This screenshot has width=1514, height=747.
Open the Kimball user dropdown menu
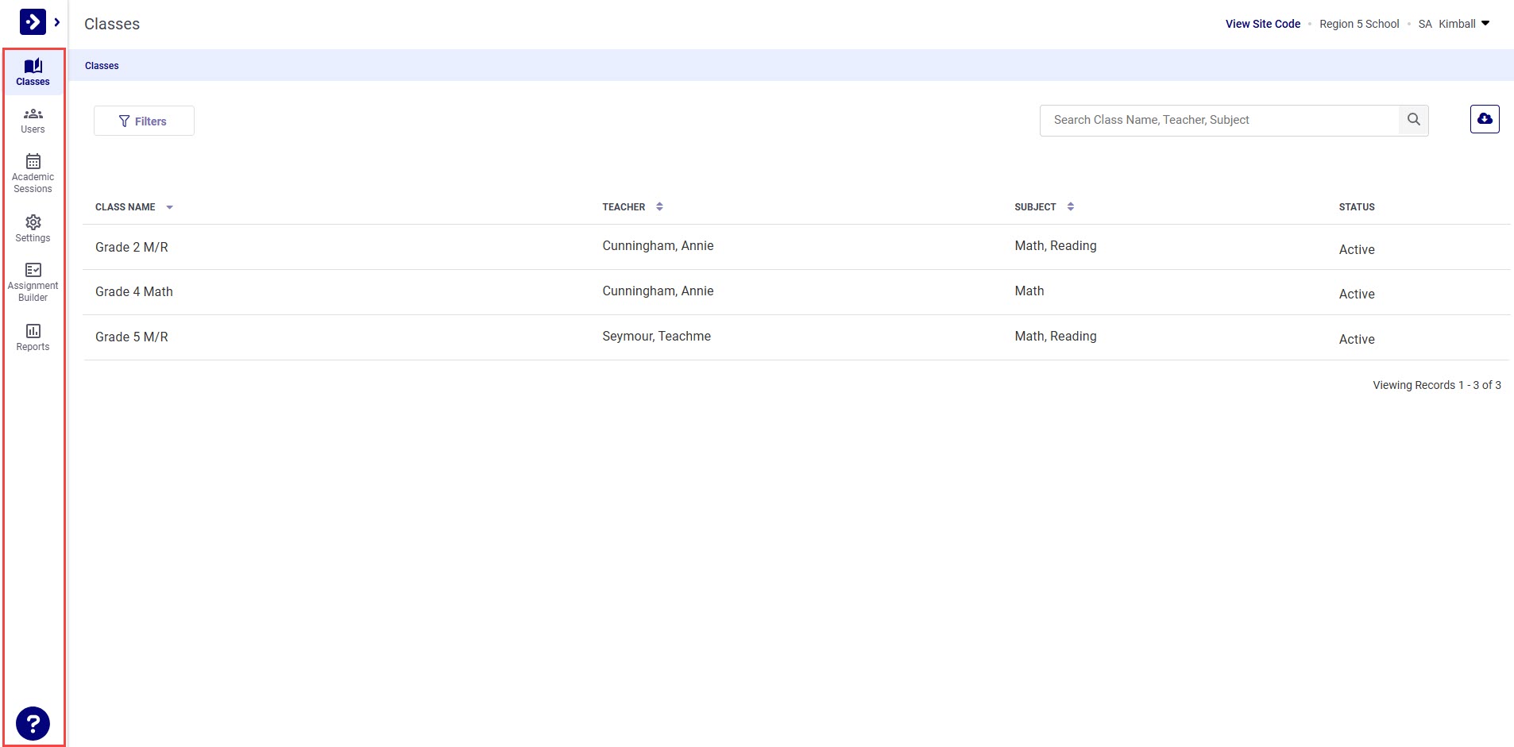point(1484,24)
